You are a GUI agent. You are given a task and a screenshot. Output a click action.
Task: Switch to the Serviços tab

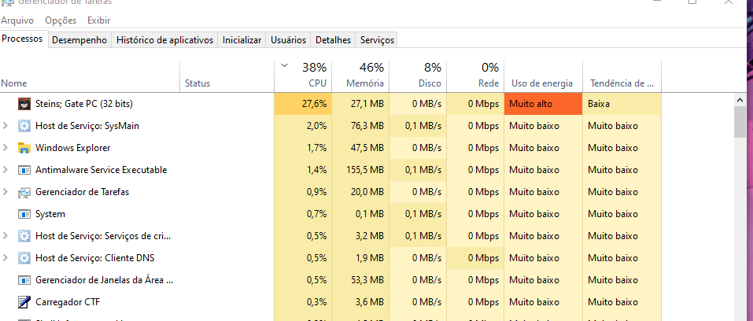click(377, 40)
